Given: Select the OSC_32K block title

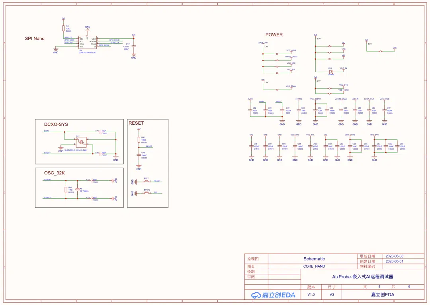Looking at the screenshot, I should (54, 173).
